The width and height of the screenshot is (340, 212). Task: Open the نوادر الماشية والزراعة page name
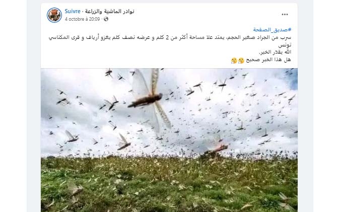click(x=109, y=11)
